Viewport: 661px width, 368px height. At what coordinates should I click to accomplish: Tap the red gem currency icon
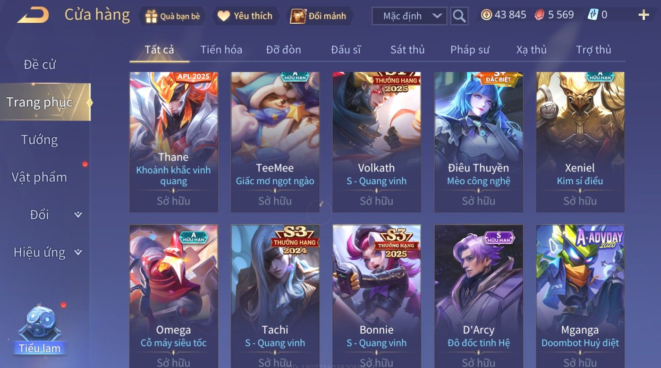tap(539, 15)
